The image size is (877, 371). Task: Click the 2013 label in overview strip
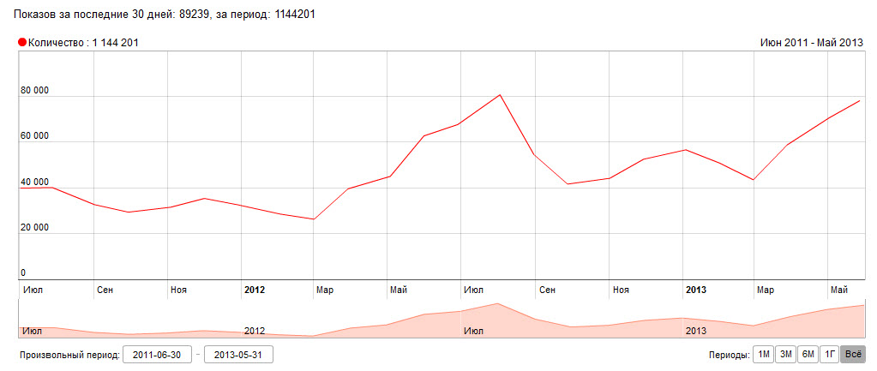tap(696, 331)
